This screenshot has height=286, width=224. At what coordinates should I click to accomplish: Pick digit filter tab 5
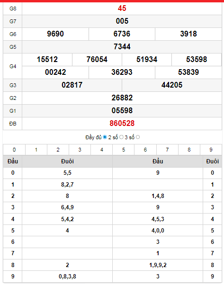(x=124, y=150)
